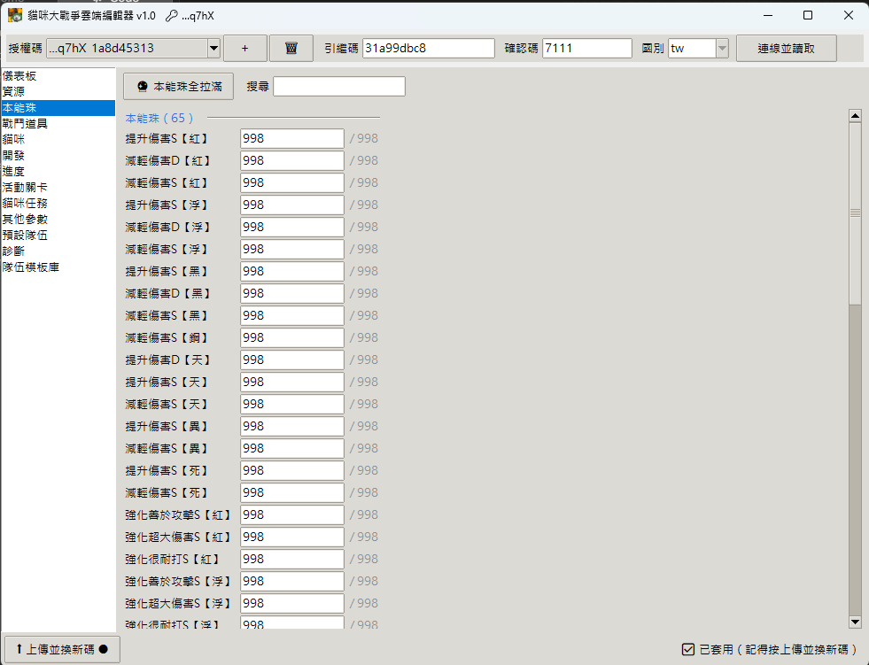
Task: Click value field for 減輕傷害D【浮】
Action: (292, 228)
